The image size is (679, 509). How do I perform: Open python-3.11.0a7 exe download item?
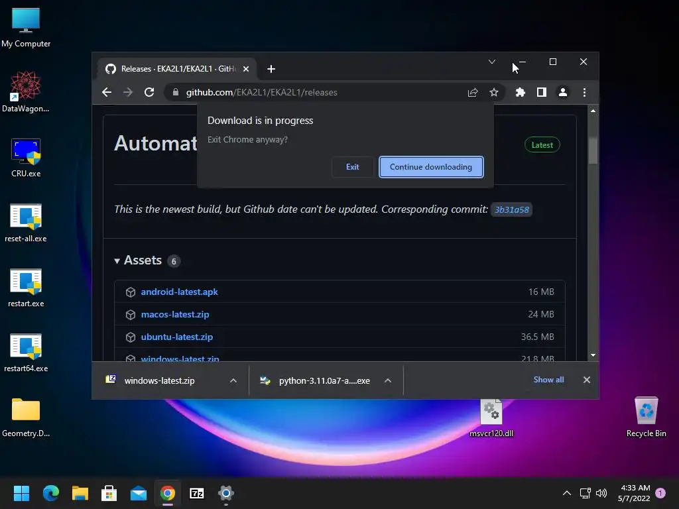pyautogui.click(x=324, y=380)
